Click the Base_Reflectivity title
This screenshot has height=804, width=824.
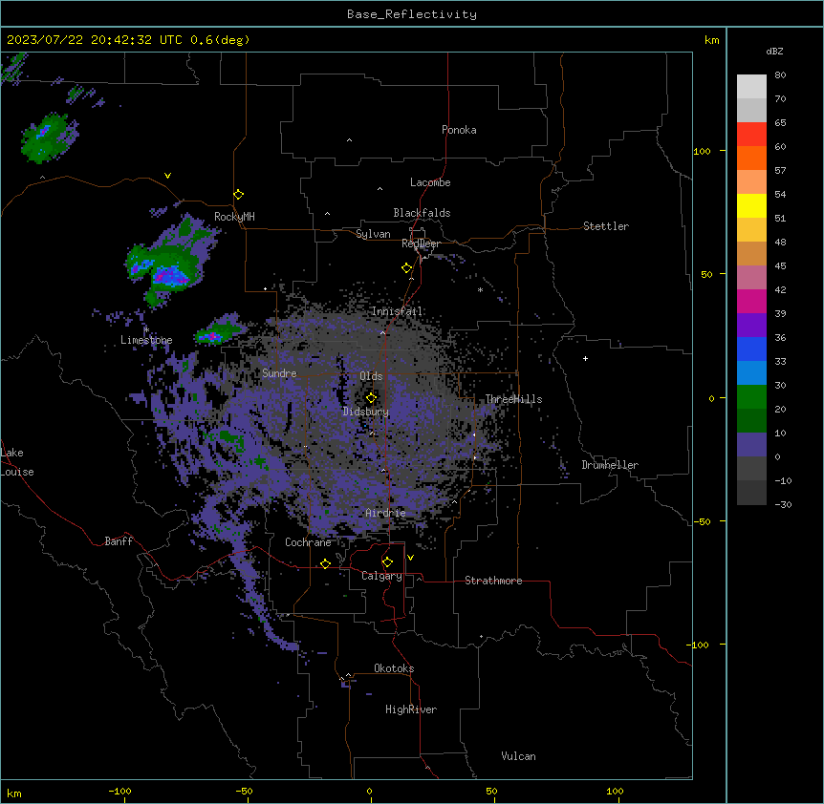pos(412,14)
